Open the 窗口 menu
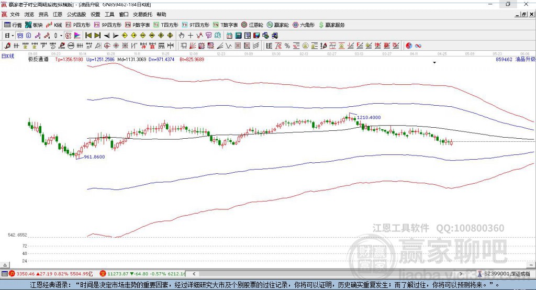This screenshot has width=536, height=290. click(x=124, y=14)
